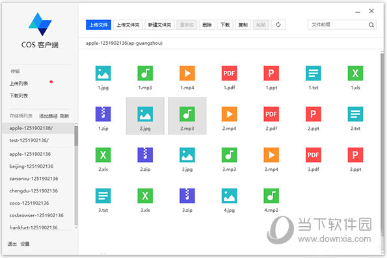The height and width of the screenshot is (258, 387).
Task: Select the 1.xls spreadsheet icon
Action: pyautogui.click(x=355, y=73)
